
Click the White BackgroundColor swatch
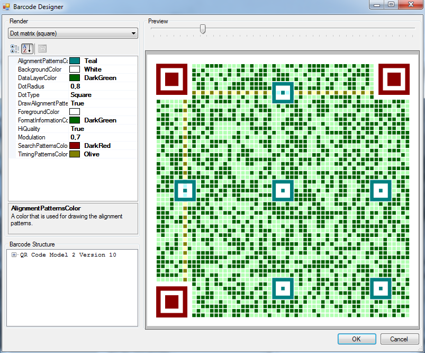pos(75,69)
